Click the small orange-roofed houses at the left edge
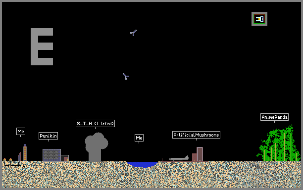The height and width of the screenshot is (190, 303). tap(7, 159)
